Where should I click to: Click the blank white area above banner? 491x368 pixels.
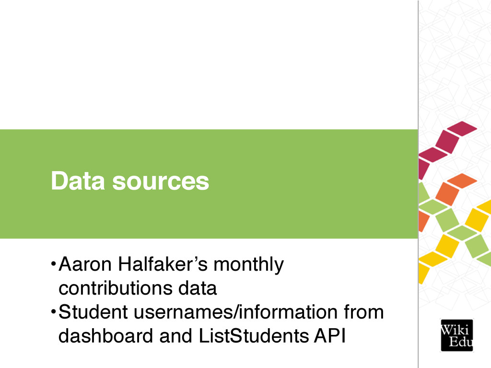tap(209, 65)
